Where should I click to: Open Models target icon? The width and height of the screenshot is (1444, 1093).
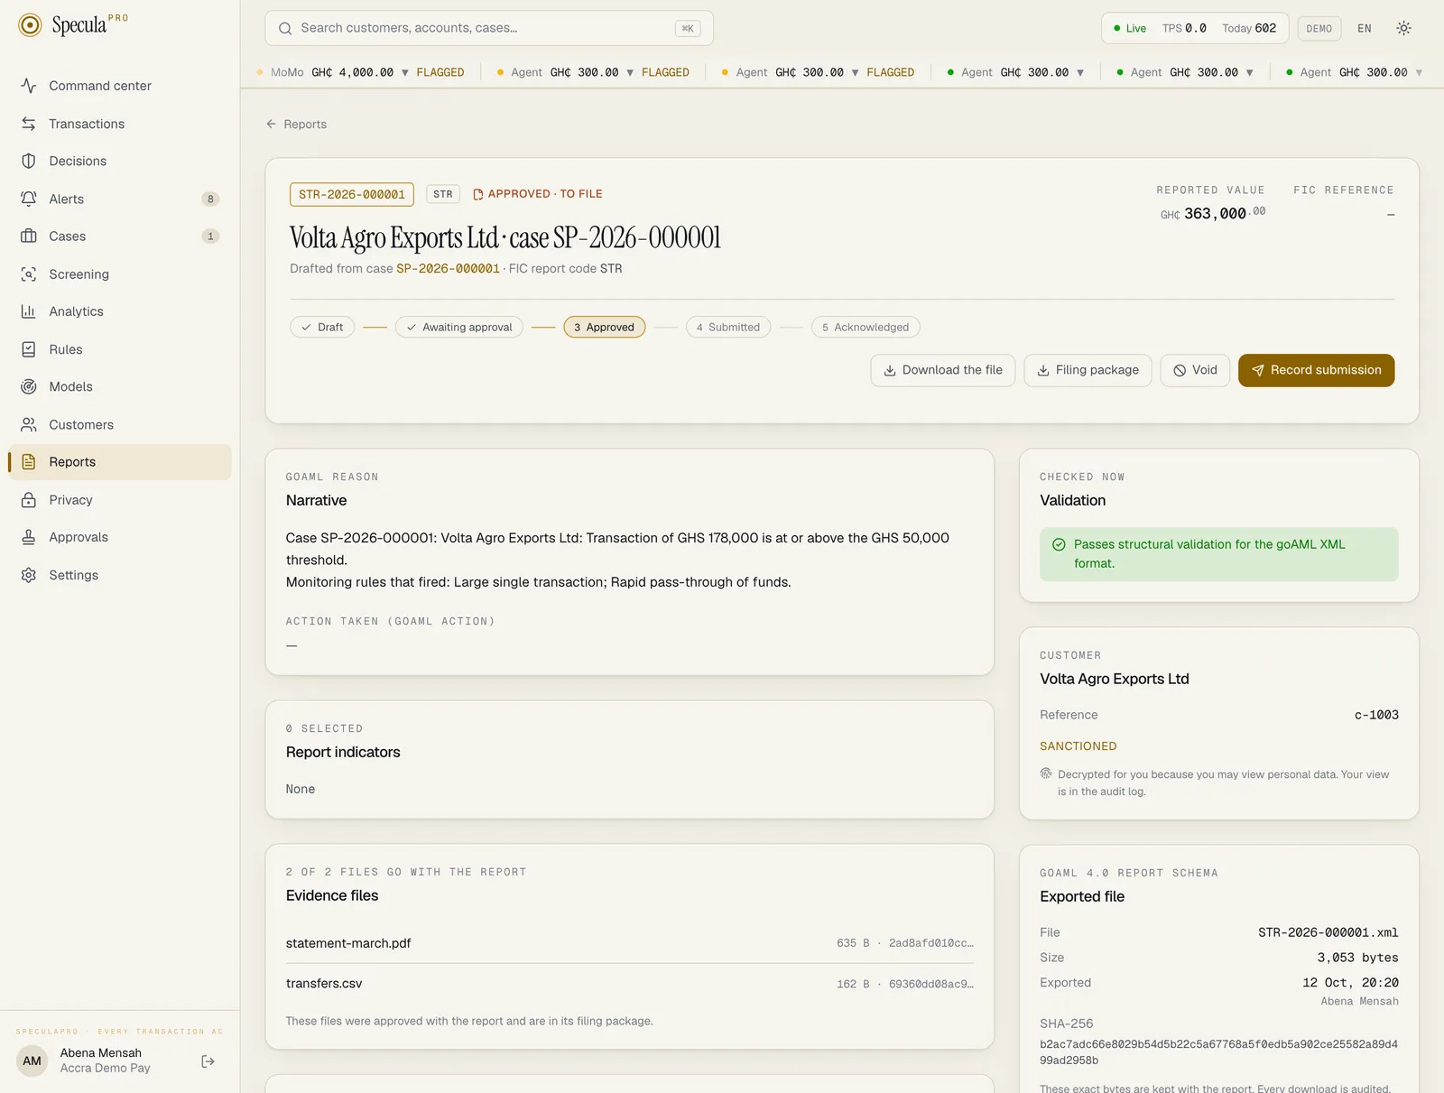(29, 386)
